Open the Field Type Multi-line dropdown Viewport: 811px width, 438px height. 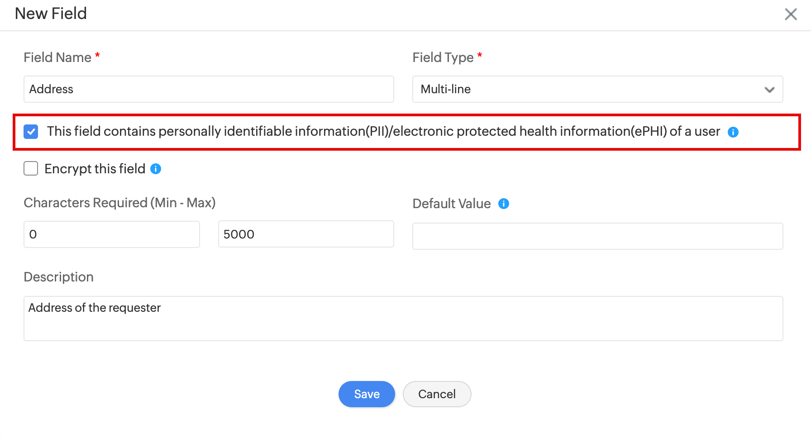597,89
